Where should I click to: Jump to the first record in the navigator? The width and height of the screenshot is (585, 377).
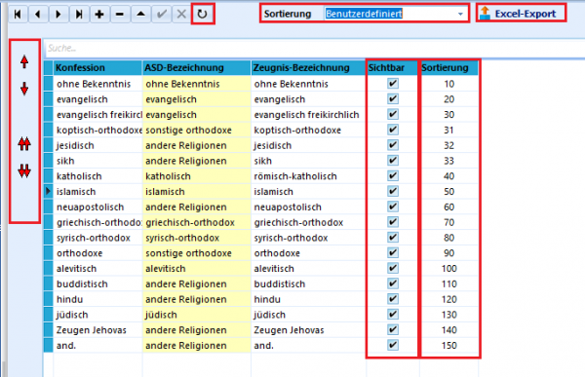point(18,15)
